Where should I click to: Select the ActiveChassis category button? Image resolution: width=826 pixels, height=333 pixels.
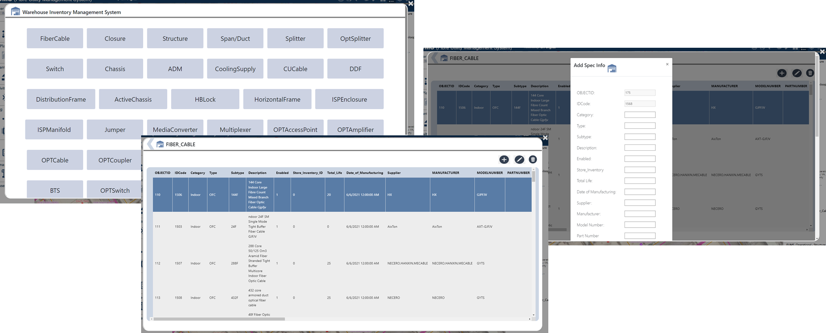(133, 99)
